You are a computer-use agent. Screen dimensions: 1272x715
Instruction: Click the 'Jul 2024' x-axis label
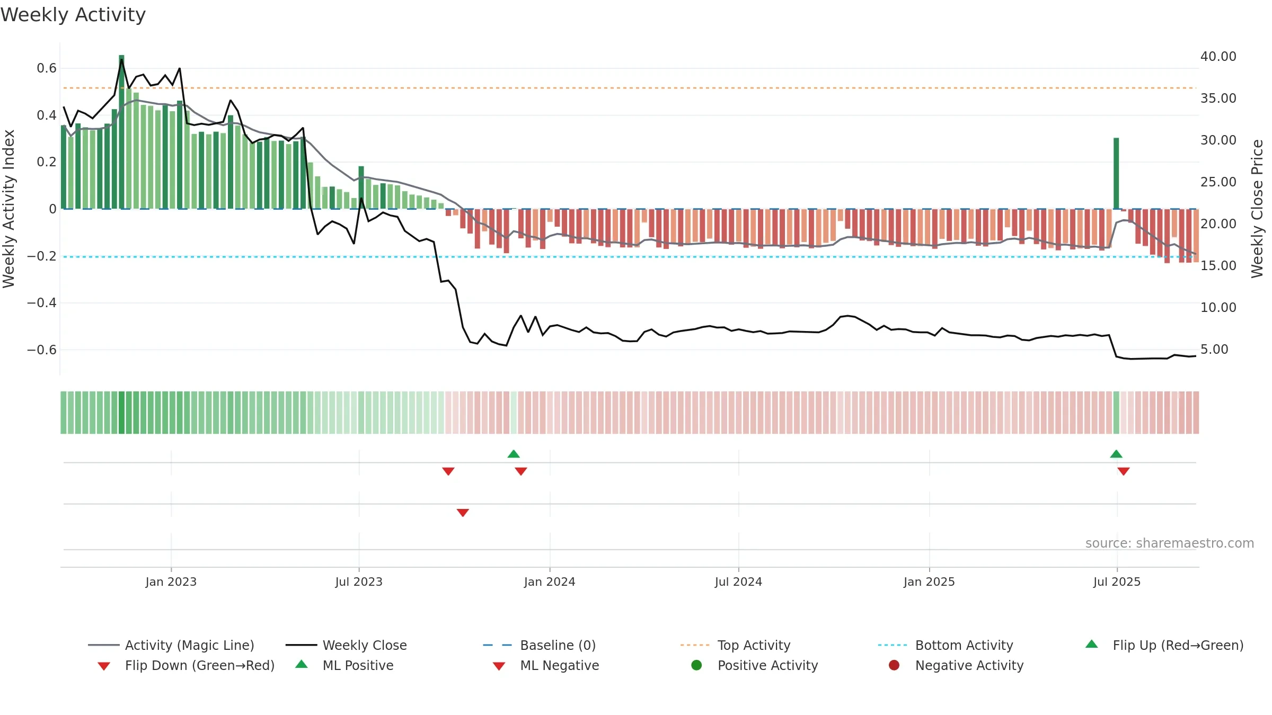point(738,582)
